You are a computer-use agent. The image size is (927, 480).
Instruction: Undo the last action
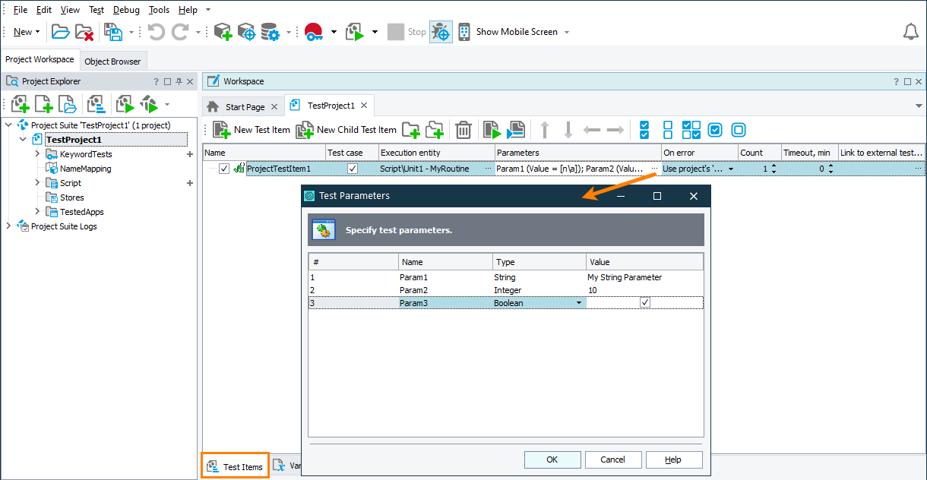point(157,31)
